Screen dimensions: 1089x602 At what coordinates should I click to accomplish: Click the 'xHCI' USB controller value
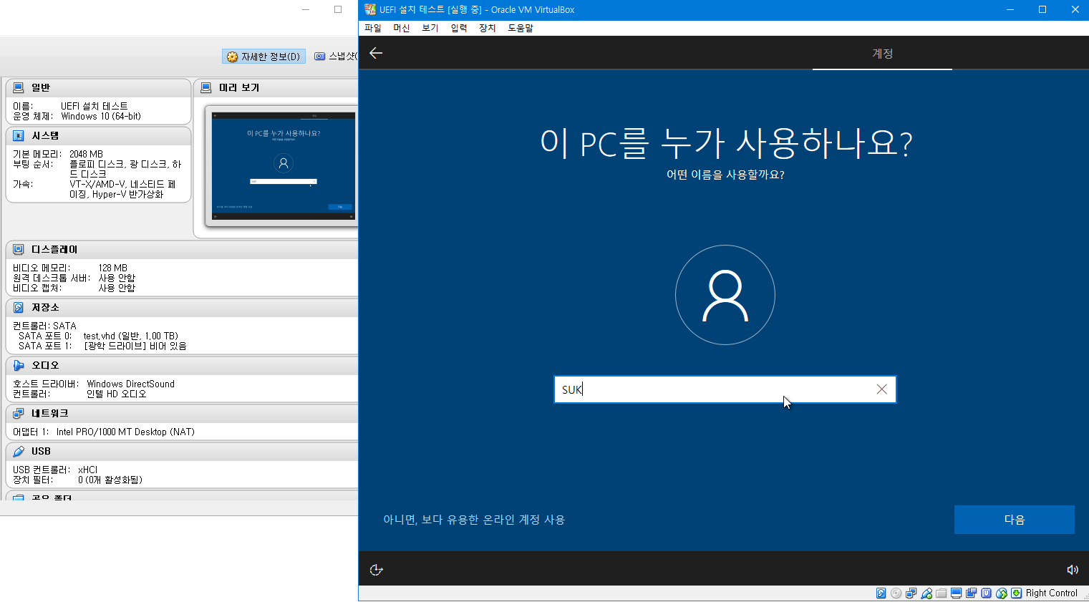(x=87, y=470)
